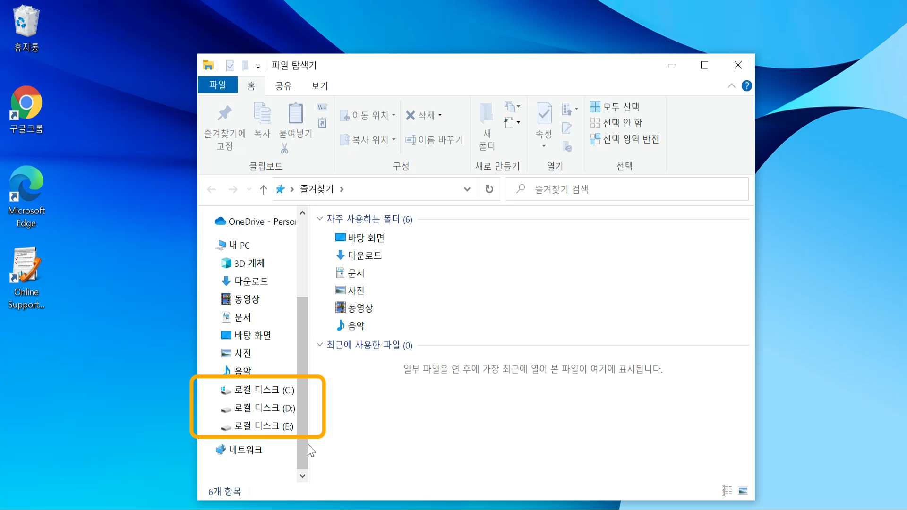
Task: Click the blue help question mark icon
Action: [746, 86]
